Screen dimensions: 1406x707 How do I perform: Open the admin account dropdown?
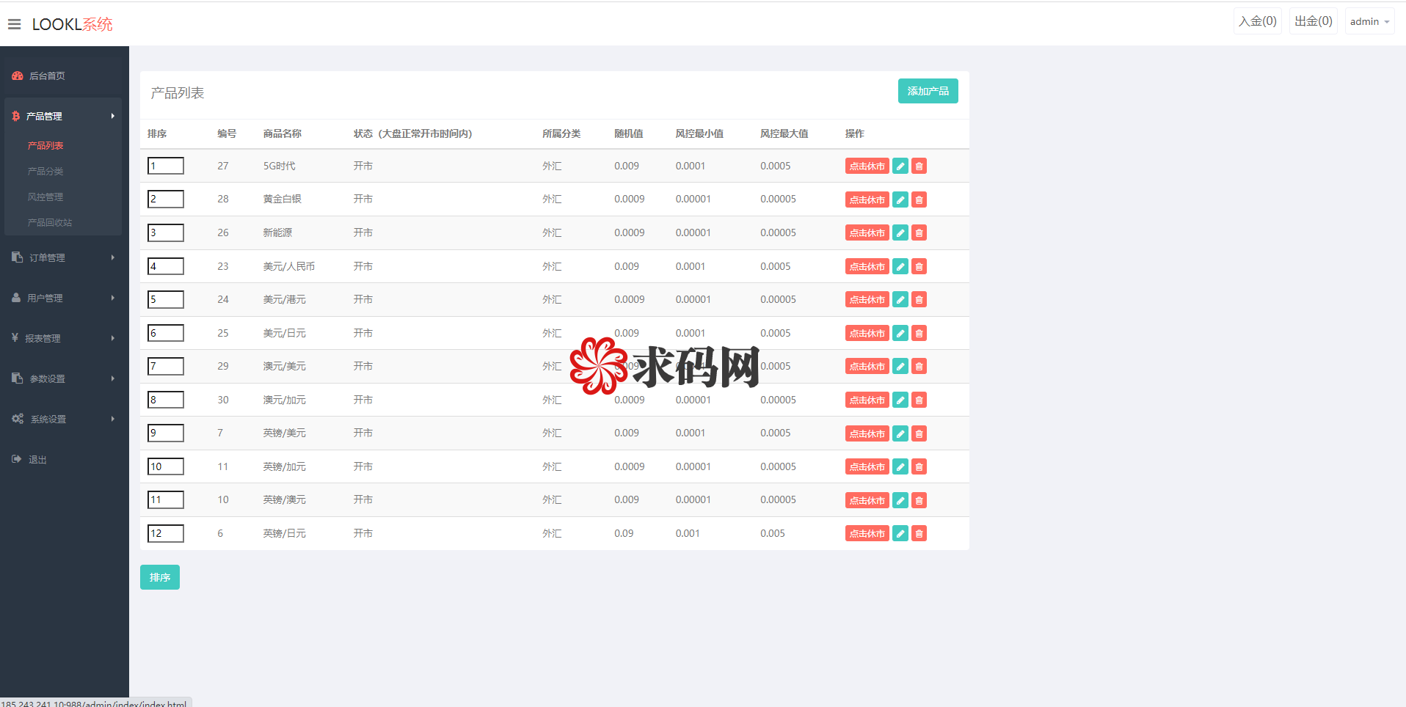click(x=1369, y=22)
